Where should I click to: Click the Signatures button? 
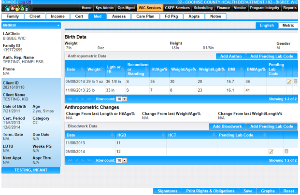click(x=168, y=191)
